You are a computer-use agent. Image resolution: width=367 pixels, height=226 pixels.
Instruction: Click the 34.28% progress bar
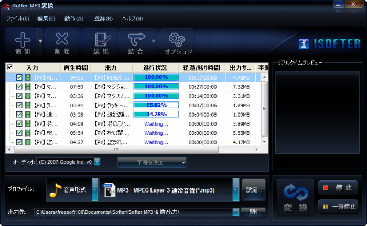pyautogui.click(x=156, y=114)
